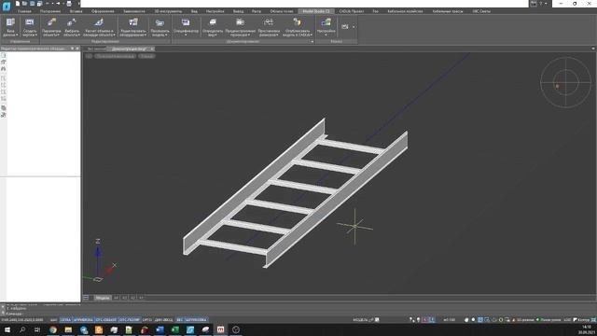This screenshot has width=597, height=336.
Task: Click the small ribbon icon right of Настройки
Action: point(345,27)
